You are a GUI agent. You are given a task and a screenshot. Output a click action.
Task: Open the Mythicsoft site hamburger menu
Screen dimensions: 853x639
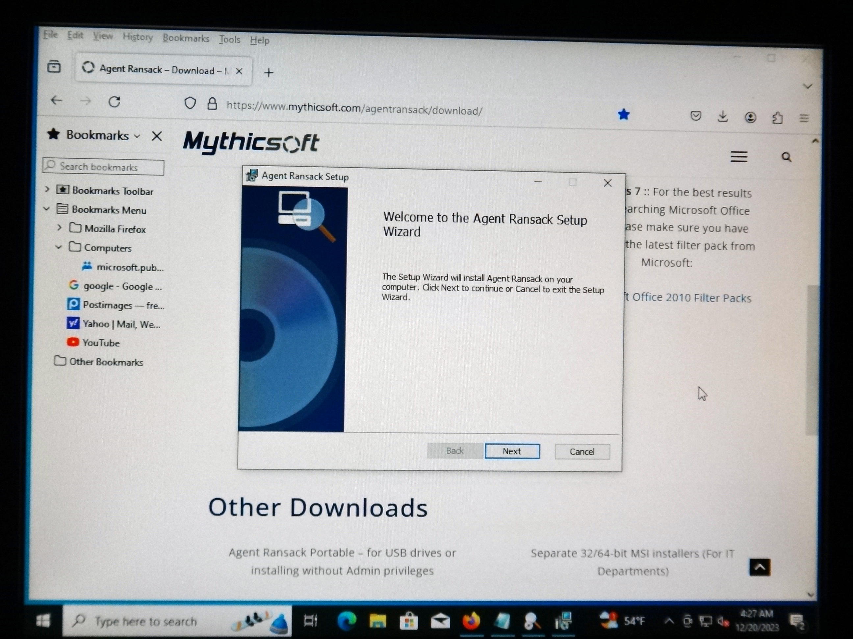739,157
